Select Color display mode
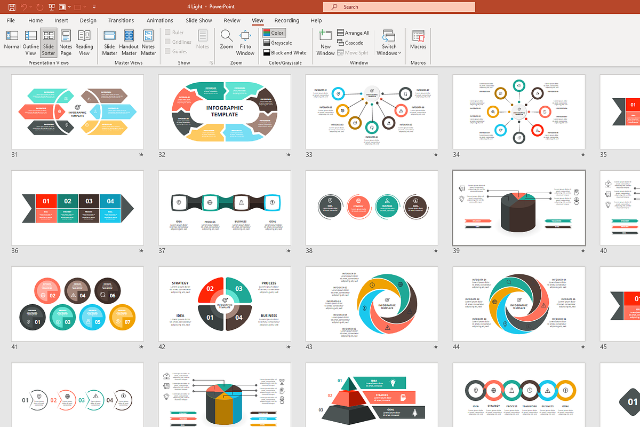The image size is (640, 427). click(x=274, y=33)
